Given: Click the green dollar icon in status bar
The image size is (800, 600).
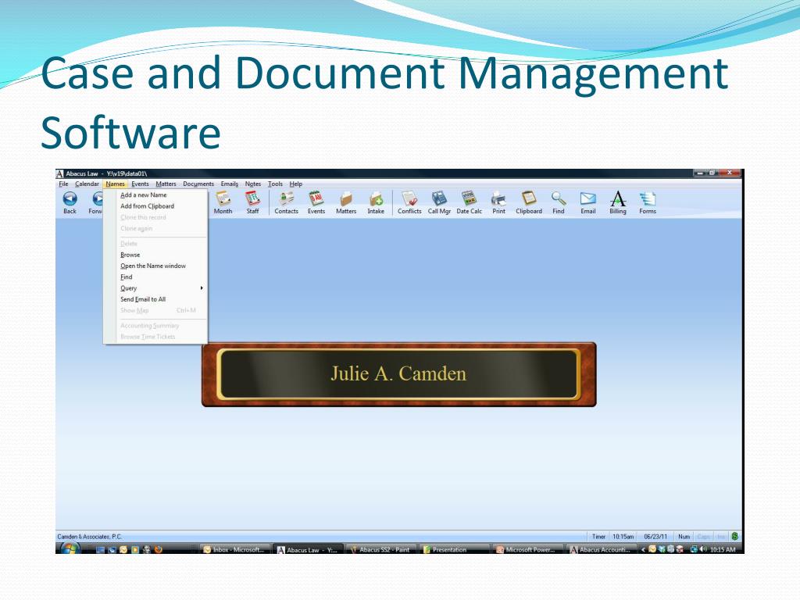Looking at the screenshot, I should 734,536.
